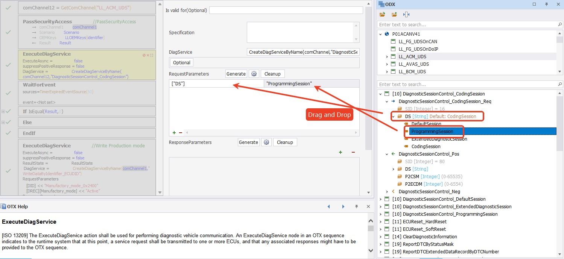Expand the Else block
564x259 pixels.
tap(3, 122)
